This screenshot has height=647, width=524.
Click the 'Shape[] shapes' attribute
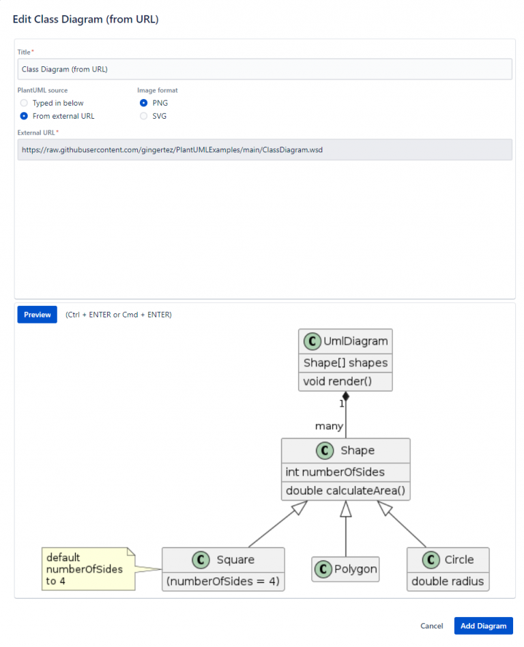(x=345, y=362)
